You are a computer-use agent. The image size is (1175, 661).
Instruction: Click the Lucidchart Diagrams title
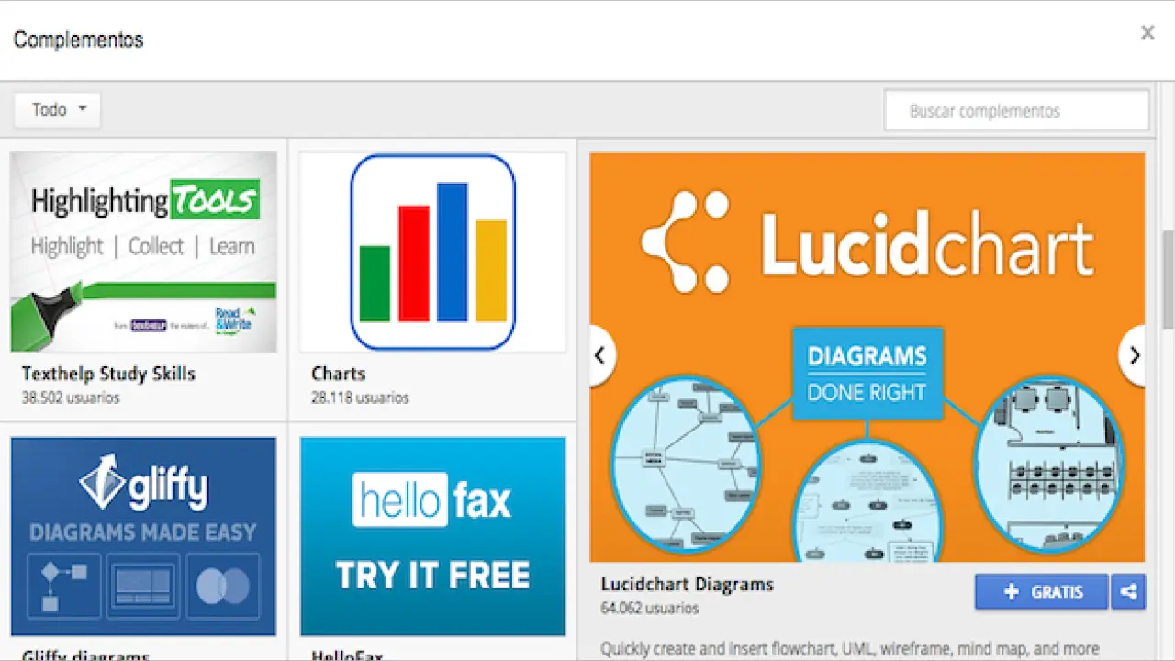687,584
